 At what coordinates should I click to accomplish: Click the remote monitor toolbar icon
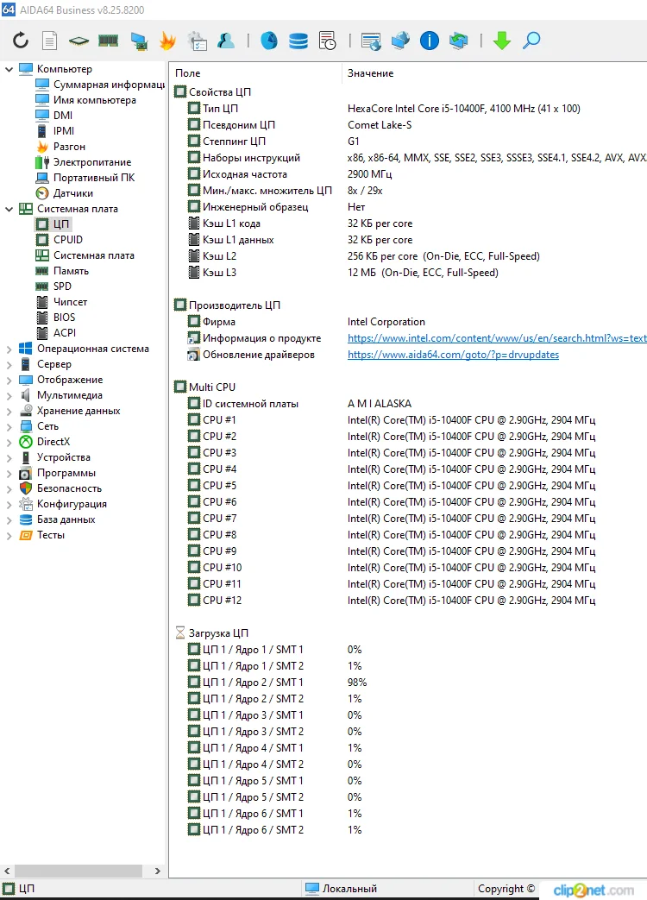tap(371, 41)
